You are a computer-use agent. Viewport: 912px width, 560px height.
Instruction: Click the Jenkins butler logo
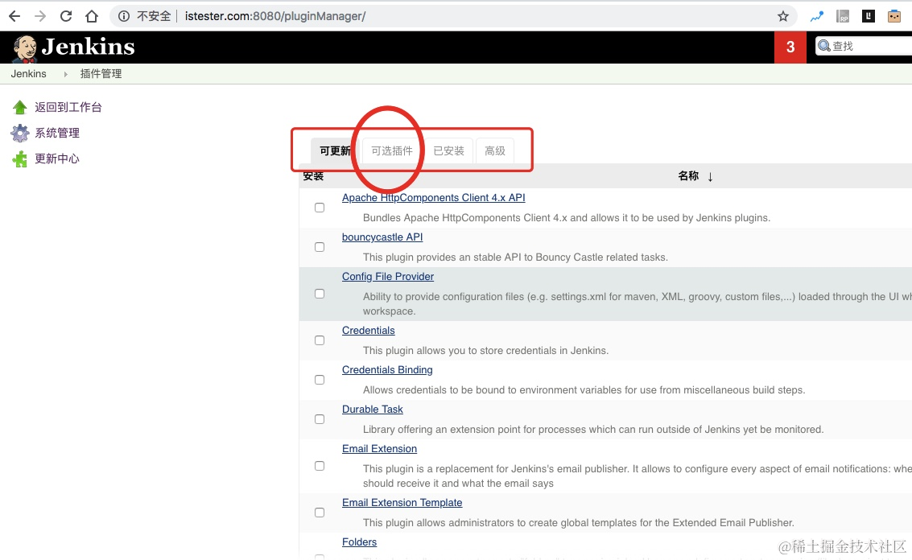[x=25, y=48]
